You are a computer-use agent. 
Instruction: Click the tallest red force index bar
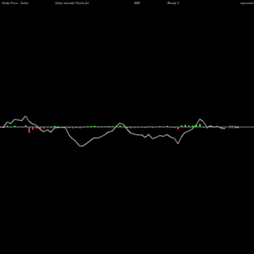pyautogui.click(x=29, y=130)
